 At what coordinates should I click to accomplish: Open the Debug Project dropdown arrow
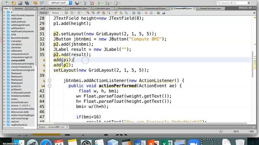(x=110, y=3)
